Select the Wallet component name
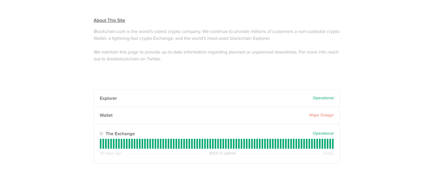 (106, 115)
